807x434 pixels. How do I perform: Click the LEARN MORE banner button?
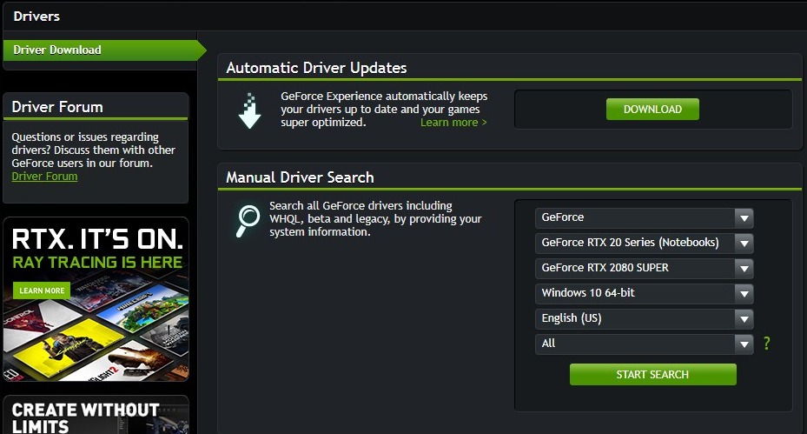tap(42, 290)
